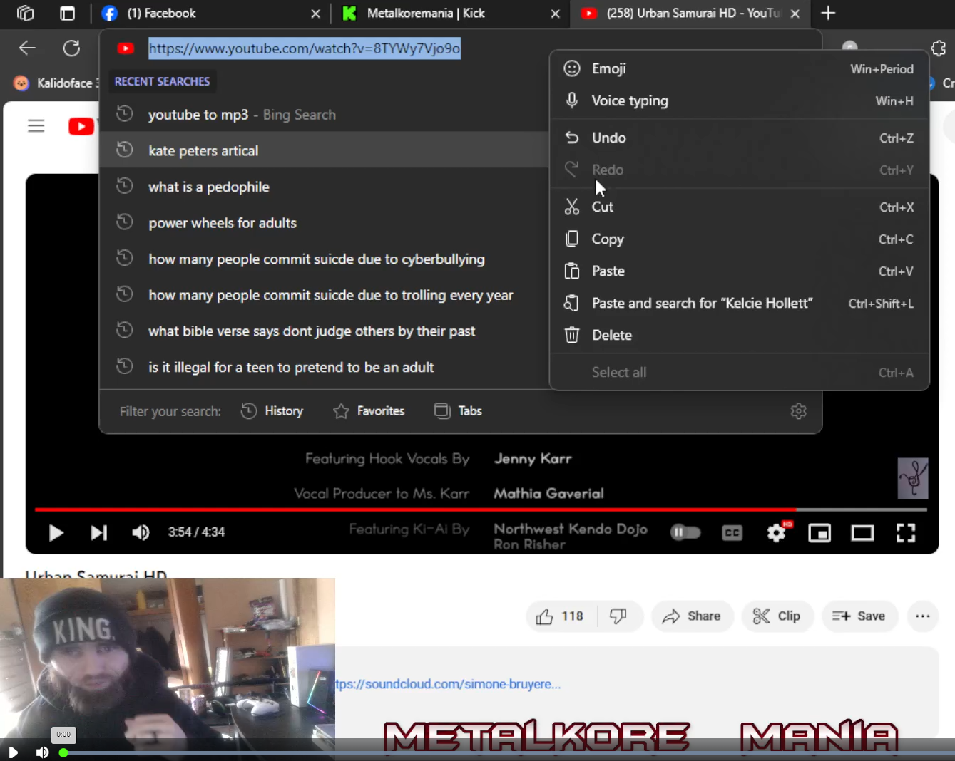Viewport: 955px width, 761px height.
Task: Choose Delete in context menu
Action: point(739,336)
